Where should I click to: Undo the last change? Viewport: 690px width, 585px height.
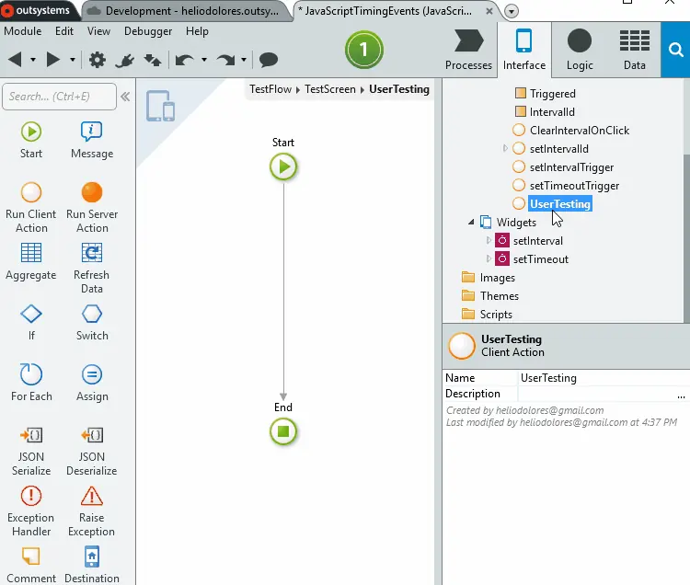tap(184, 60)
